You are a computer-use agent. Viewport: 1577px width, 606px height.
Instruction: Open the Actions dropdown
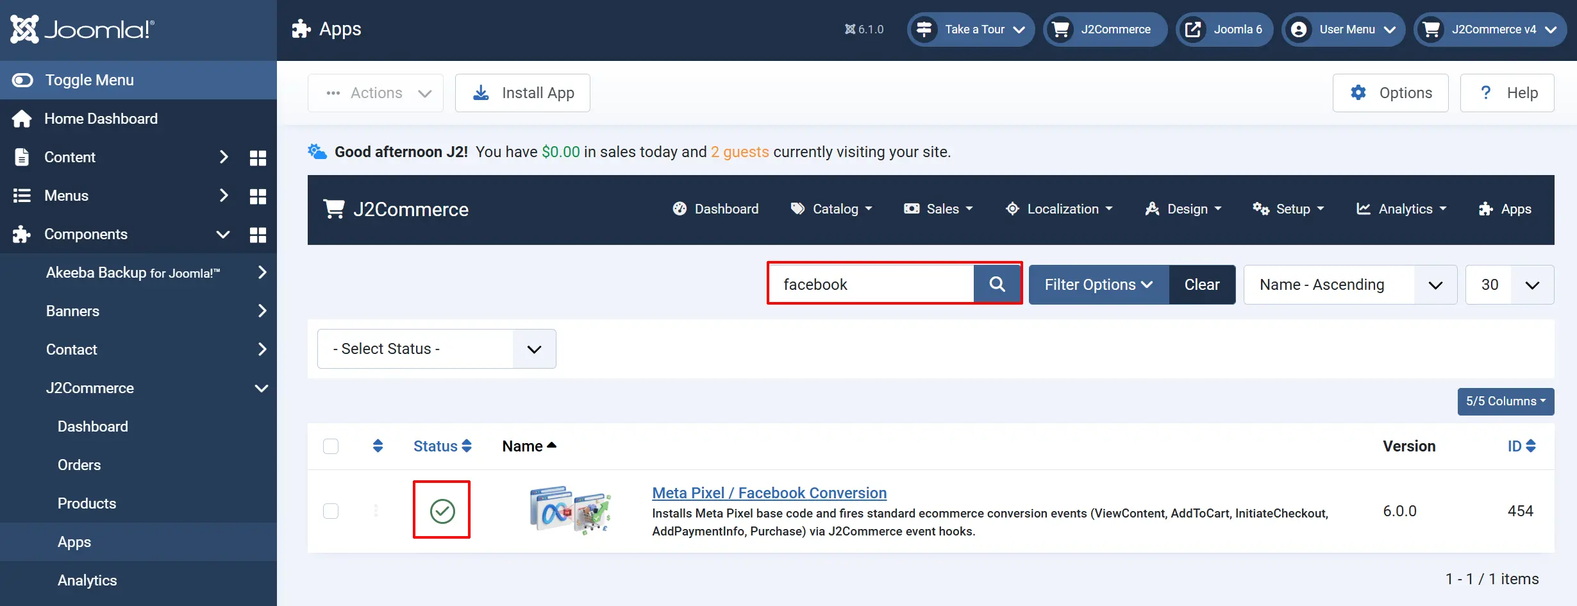click(x=376, y=93)
